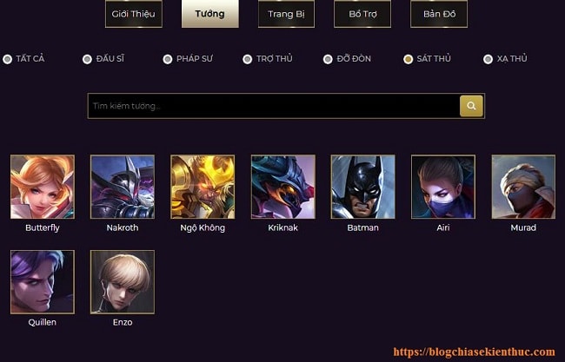Open the Enzo hero portrait
The image size is (565, 362).
(123, 282)
